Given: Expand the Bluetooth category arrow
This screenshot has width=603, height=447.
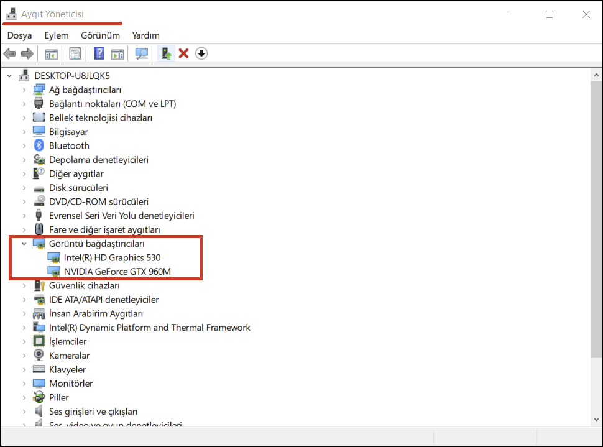Looking at the screenshot, I should point(24,145).
